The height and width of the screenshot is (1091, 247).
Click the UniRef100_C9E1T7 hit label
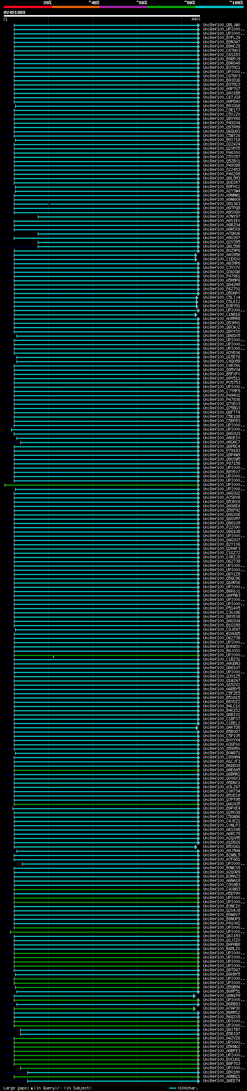coord(222,110)
